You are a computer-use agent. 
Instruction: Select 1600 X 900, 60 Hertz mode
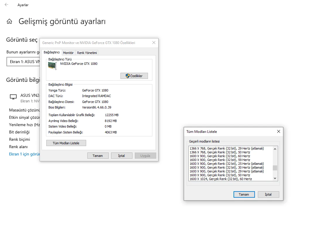(220, 156)
